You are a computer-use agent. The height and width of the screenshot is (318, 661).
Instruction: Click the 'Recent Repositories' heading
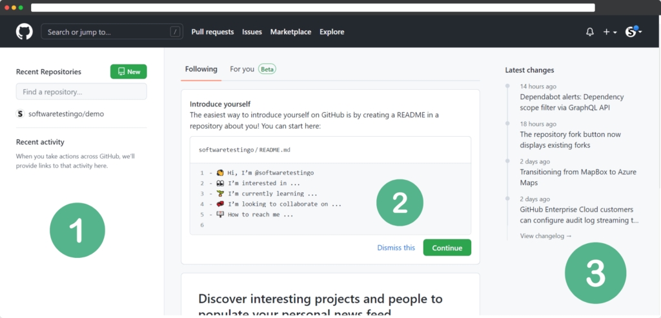click(48, 72)
